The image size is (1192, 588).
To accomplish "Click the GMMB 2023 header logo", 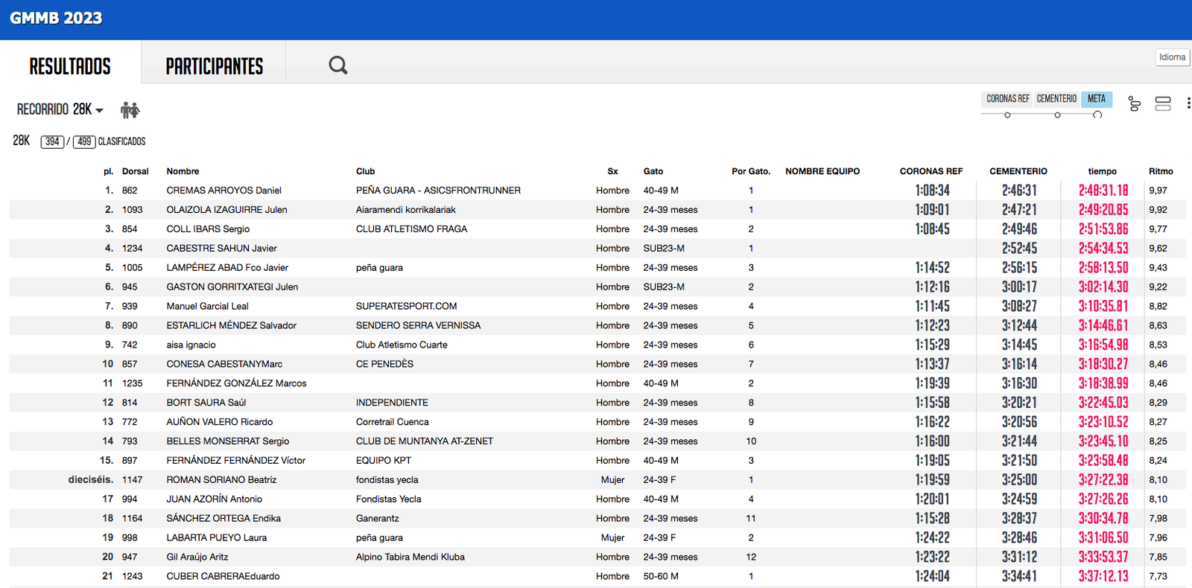I will click(x=56, y=19).
